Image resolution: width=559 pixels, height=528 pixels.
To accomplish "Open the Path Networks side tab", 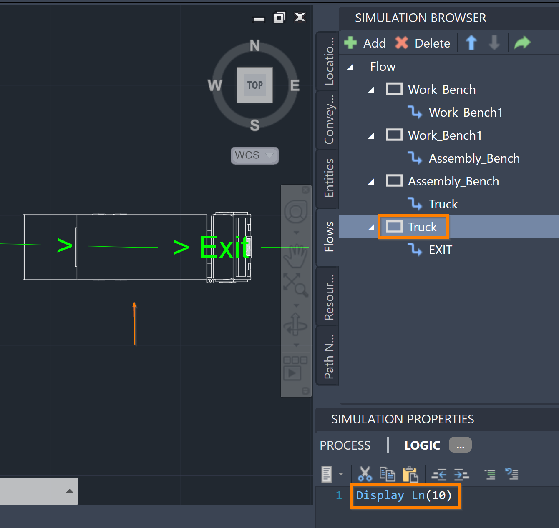I will pos(328,356).
